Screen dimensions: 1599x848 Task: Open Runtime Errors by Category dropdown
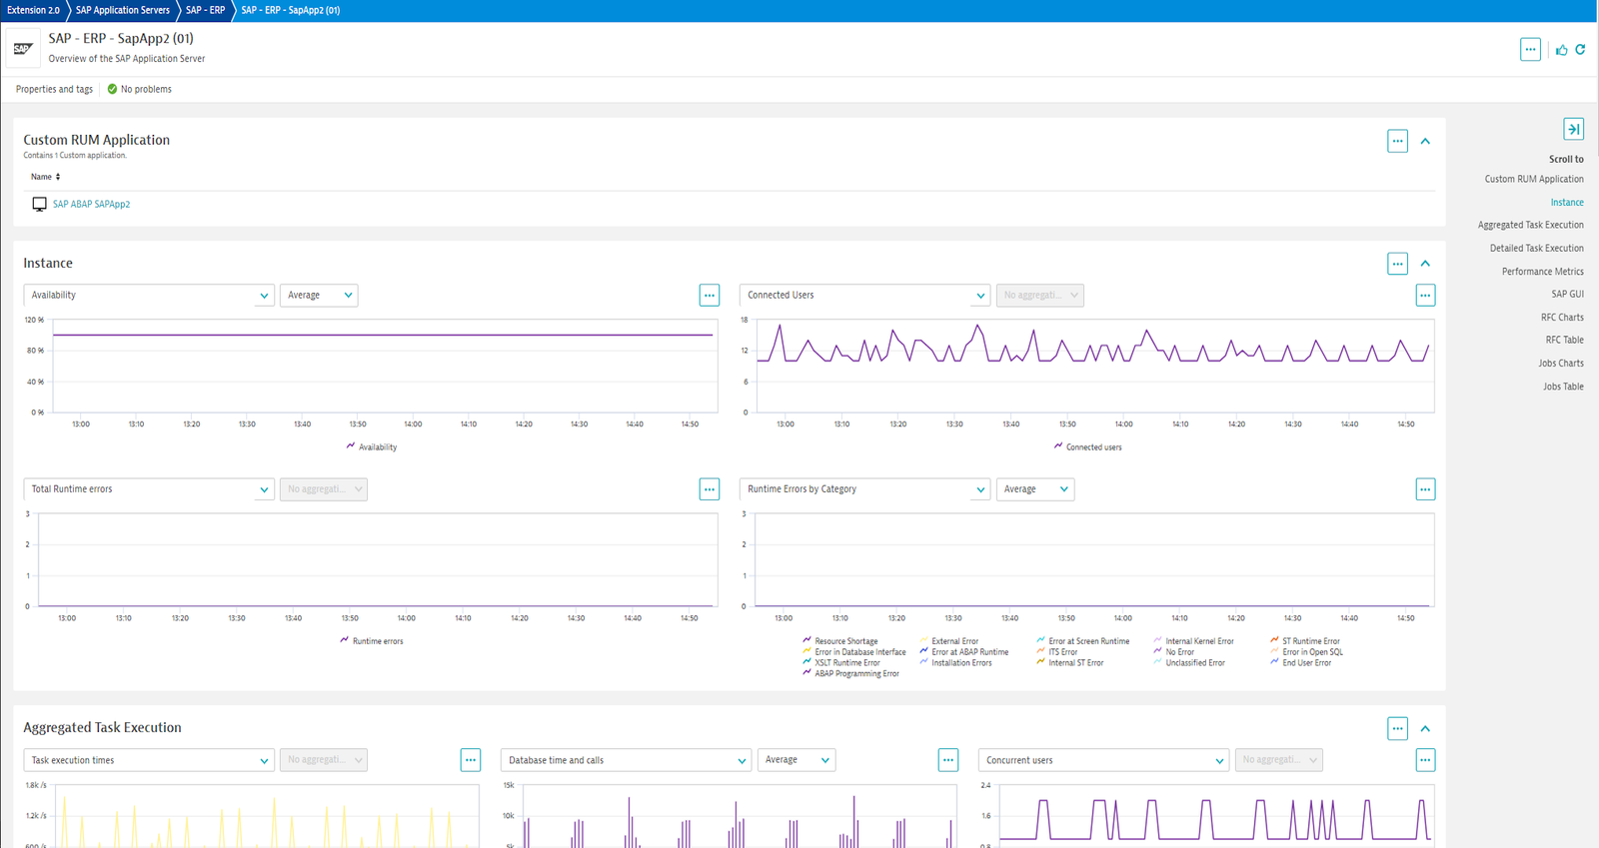point(865,489)
